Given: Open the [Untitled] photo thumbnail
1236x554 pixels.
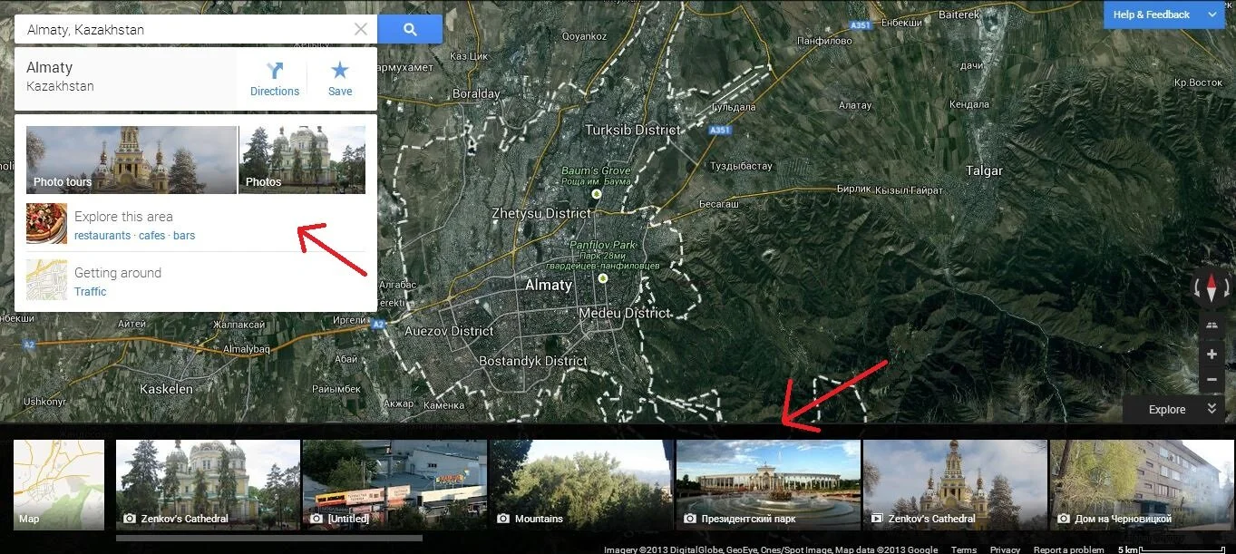Looking at the screenshot, I should pyautogui.click(x=394, y=484).
